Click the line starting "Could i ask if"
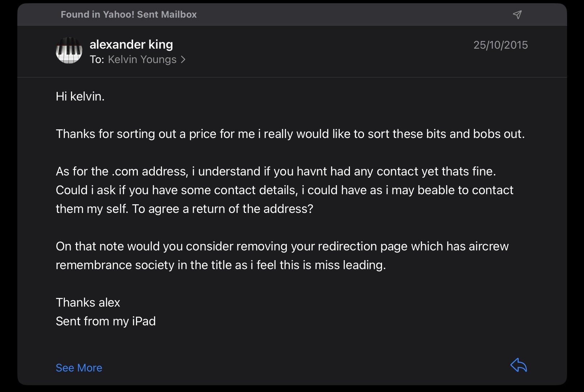Viewport: 584px width, 392px height. click(284, 190)
